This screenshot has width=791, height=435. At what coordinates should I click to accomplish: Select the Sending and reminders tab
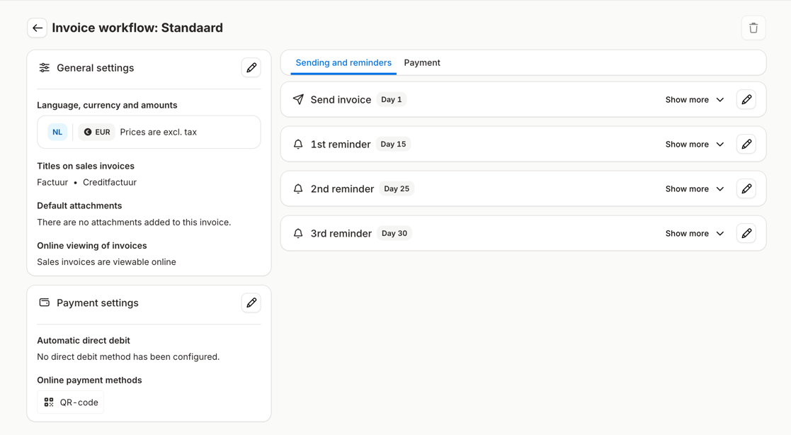(x=343, y=63)
